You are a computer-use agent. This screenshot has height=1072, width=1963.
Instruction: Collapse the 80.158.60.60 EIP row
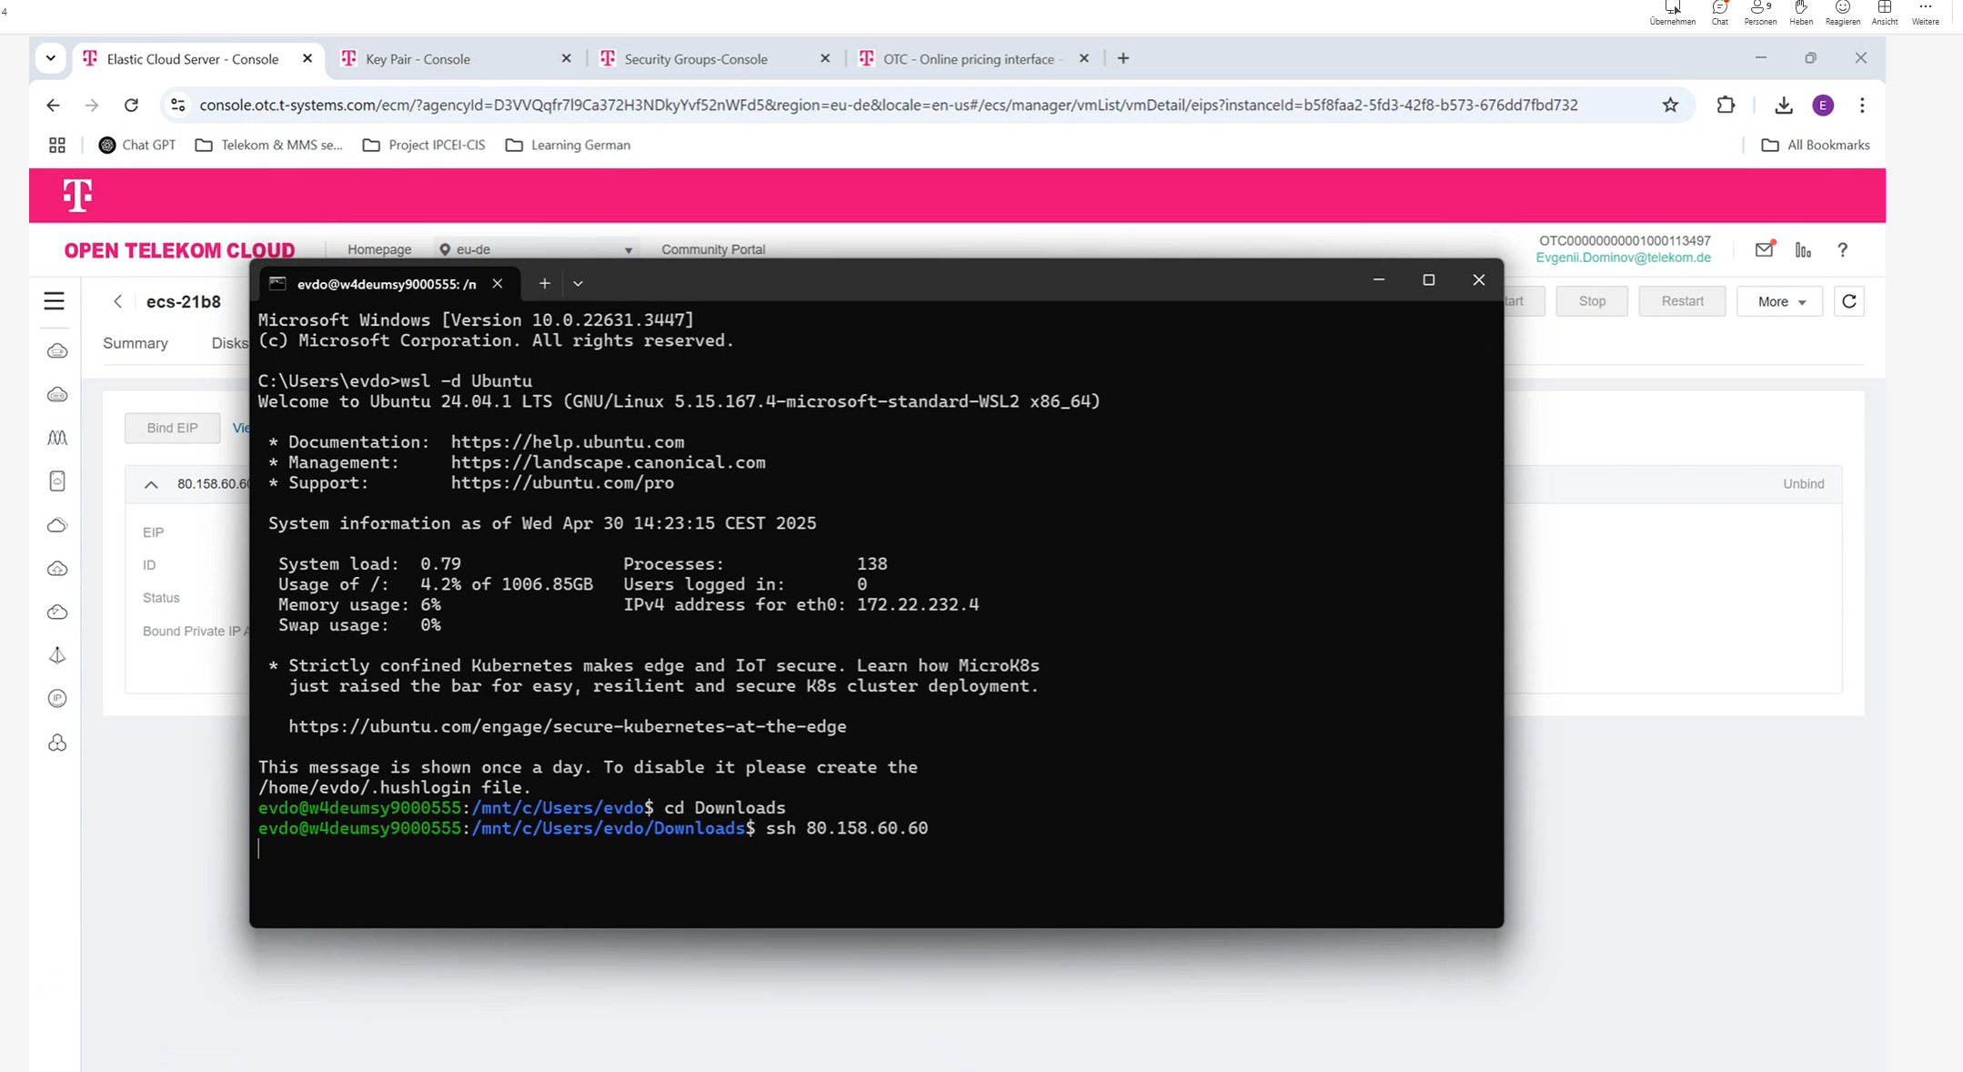point(151,485)
